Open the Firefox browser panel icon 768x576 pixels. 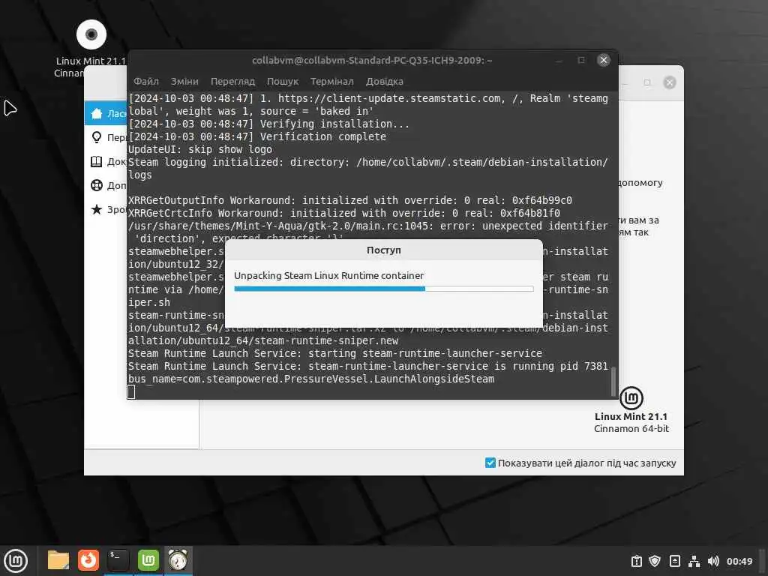pos(88,560)
